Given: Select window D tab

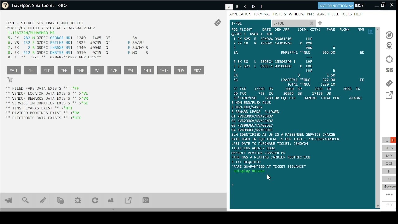Looking at the screenshot, I should click(253, 7).
